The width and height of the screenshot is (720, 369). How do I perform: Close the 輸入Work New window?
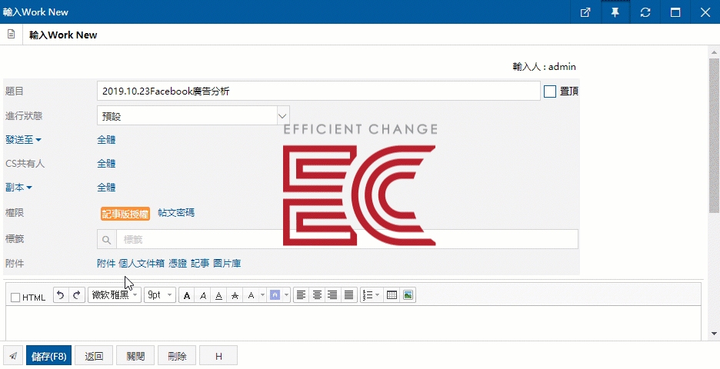705,12
